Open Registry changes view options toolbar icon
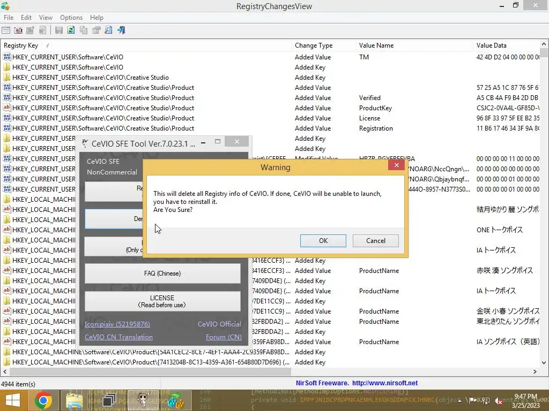549x411 pixels. pos(6,31)
